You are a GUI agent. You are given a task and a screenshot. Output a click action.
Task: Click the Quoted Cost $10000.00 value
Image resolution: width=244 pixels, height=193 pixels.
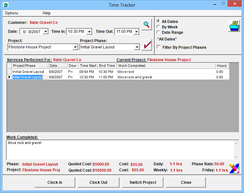tap(102, 170)
